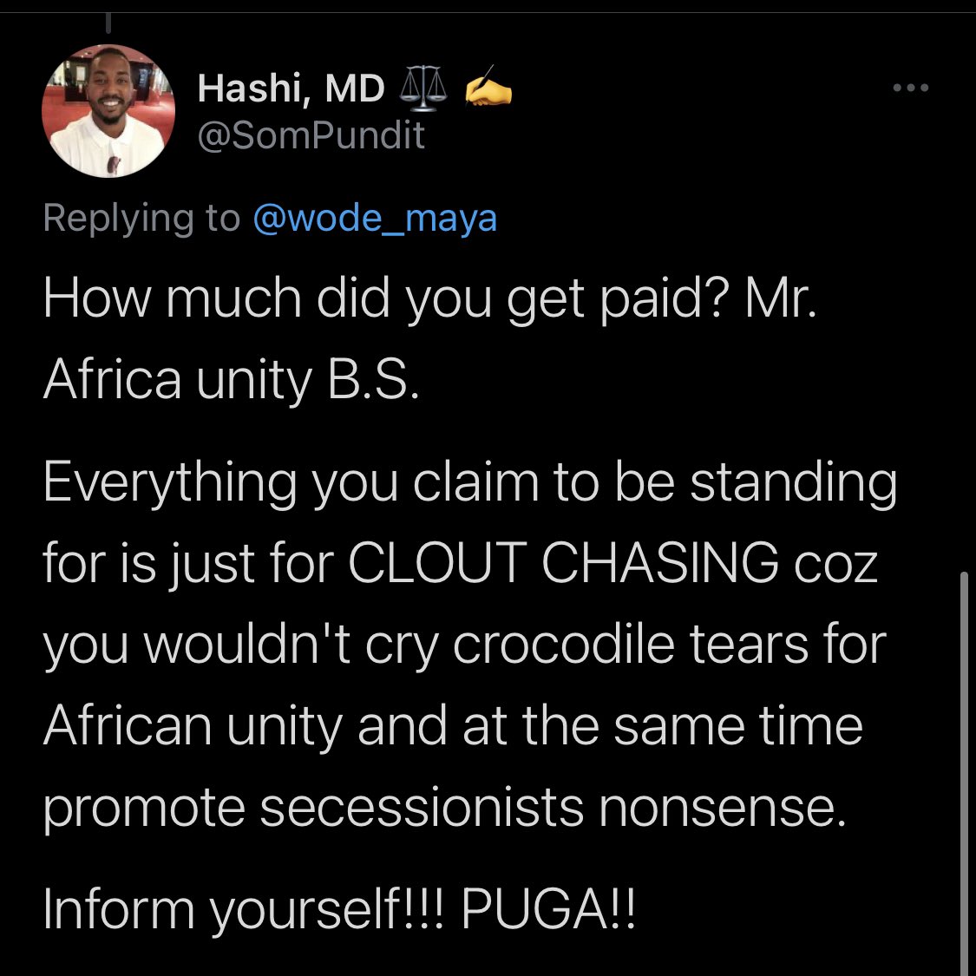Image resolution: width=976 pixels, height=976 pixels.
Task: Open the @wode_maya mention link
Action: click(375, 218)
